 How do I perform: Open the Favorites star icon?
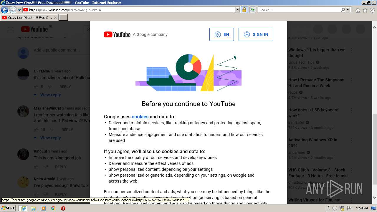365,10
